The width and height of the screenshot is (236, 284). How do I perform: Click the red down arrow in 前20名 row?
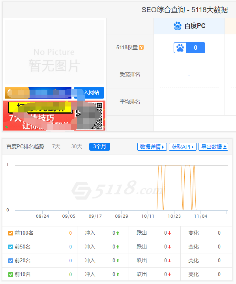point(169,261)
